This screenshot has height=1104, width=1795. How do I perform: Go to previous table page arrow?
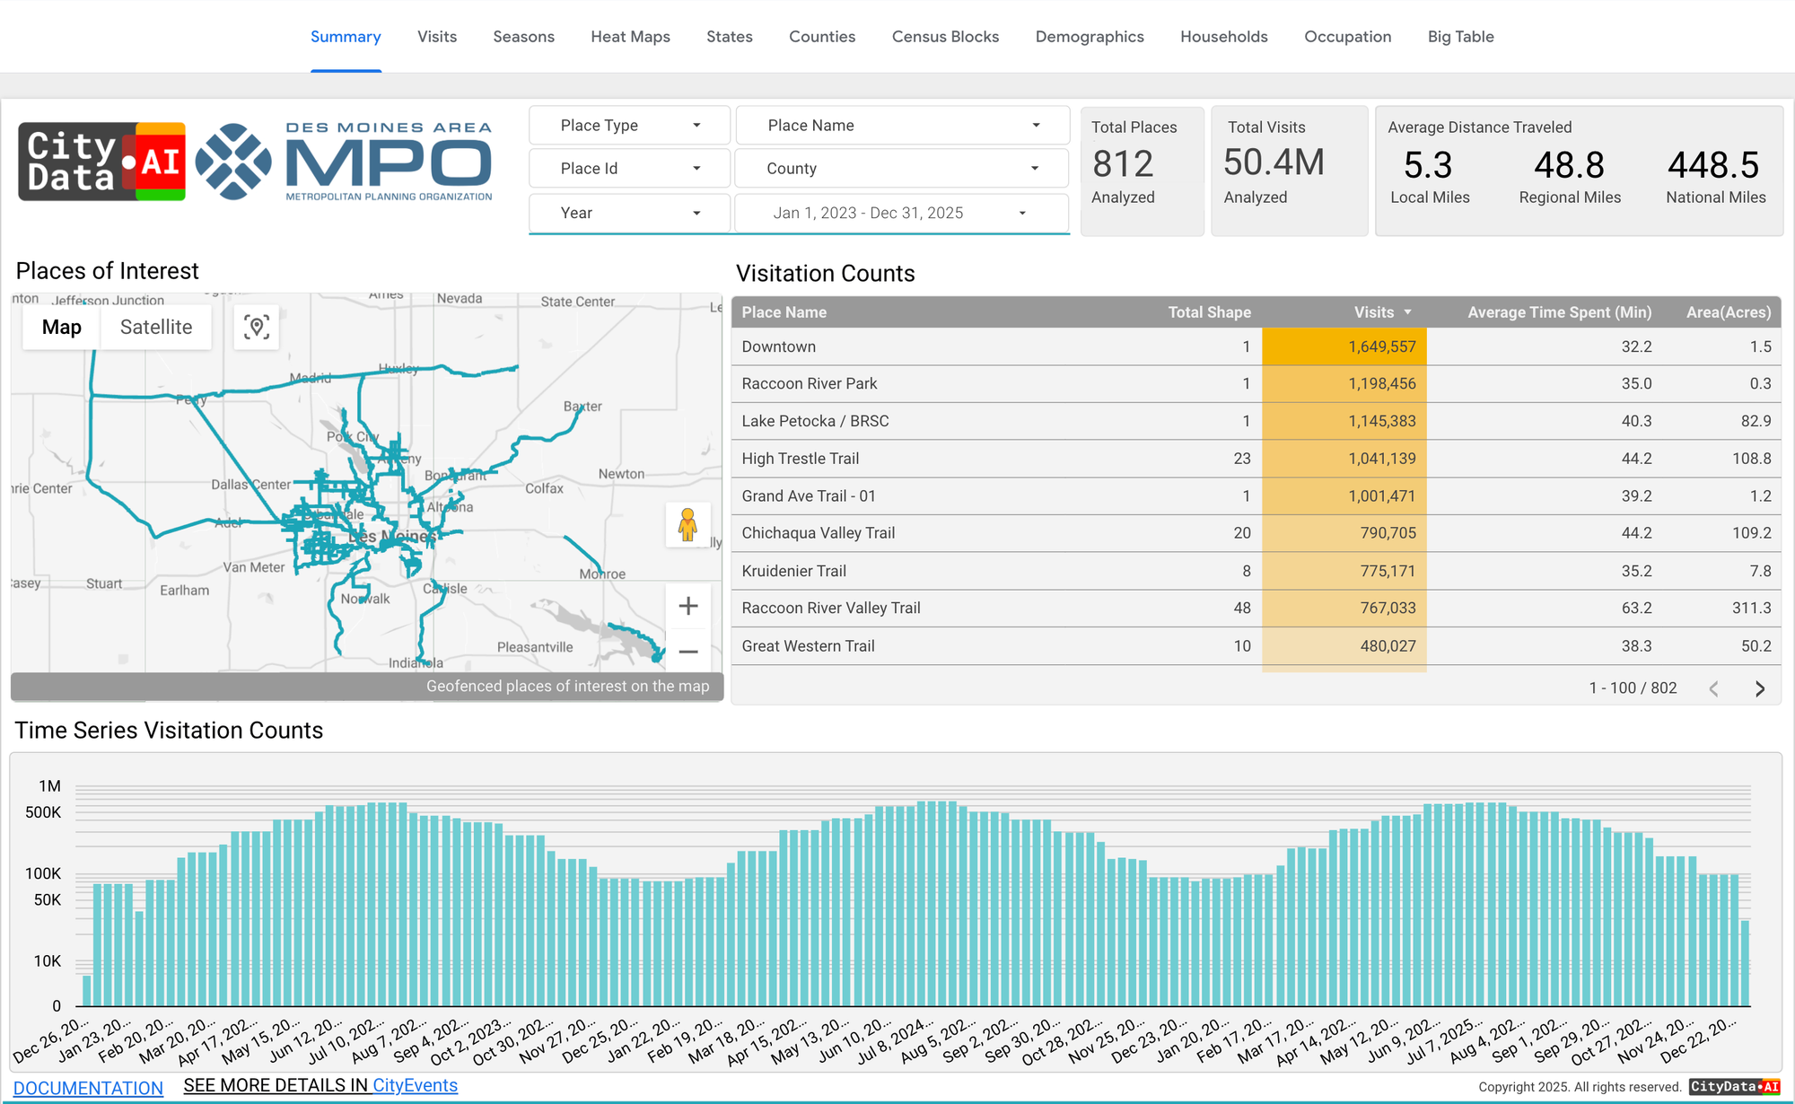click(1713, 688)
